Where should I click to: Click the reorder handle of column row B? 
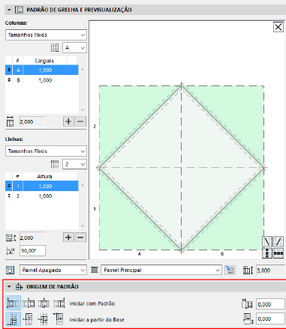(x=9, y=80)
